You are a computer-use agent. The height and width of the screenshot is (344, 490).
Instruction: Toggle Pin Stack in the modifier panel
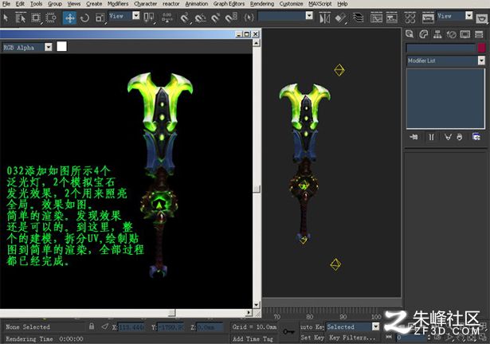(x=414, y=137)
